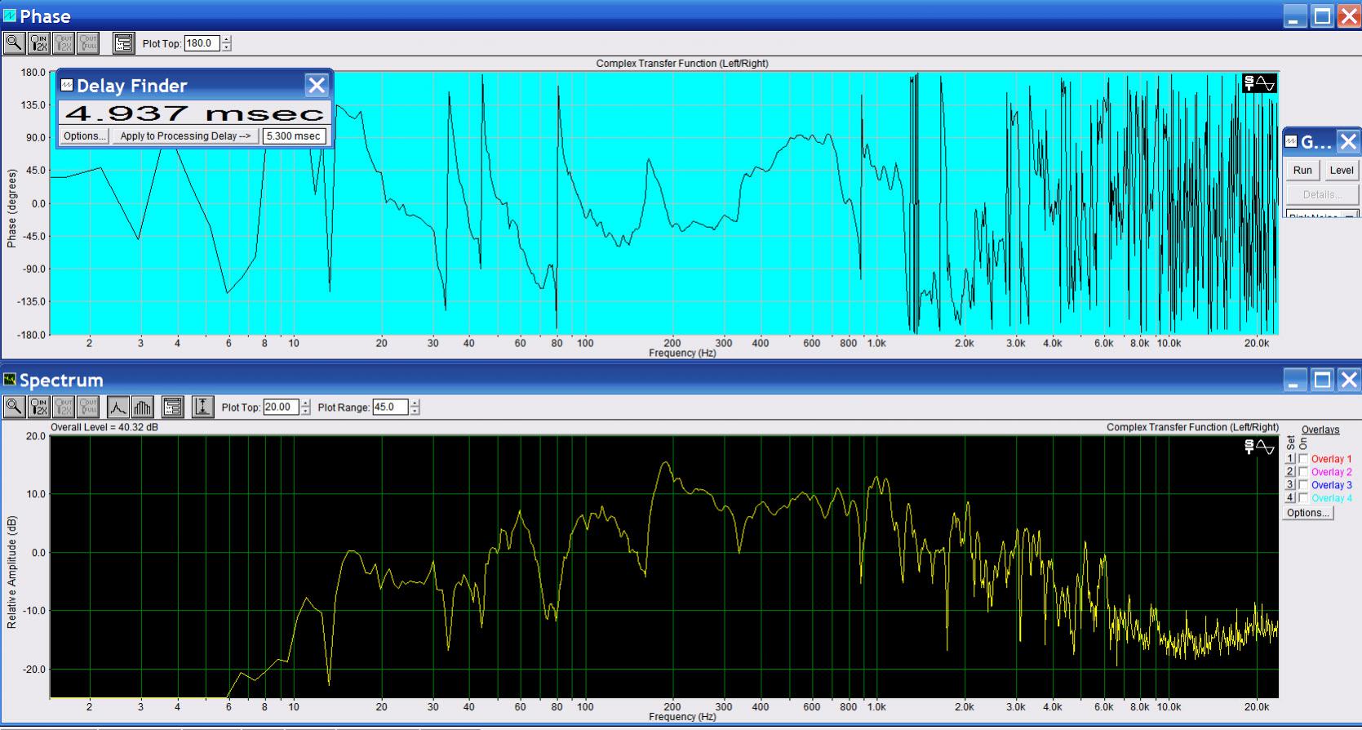Switch Spectrum to bar graph display
This screenshot has width=1362, height=730.
pos(142,407)
